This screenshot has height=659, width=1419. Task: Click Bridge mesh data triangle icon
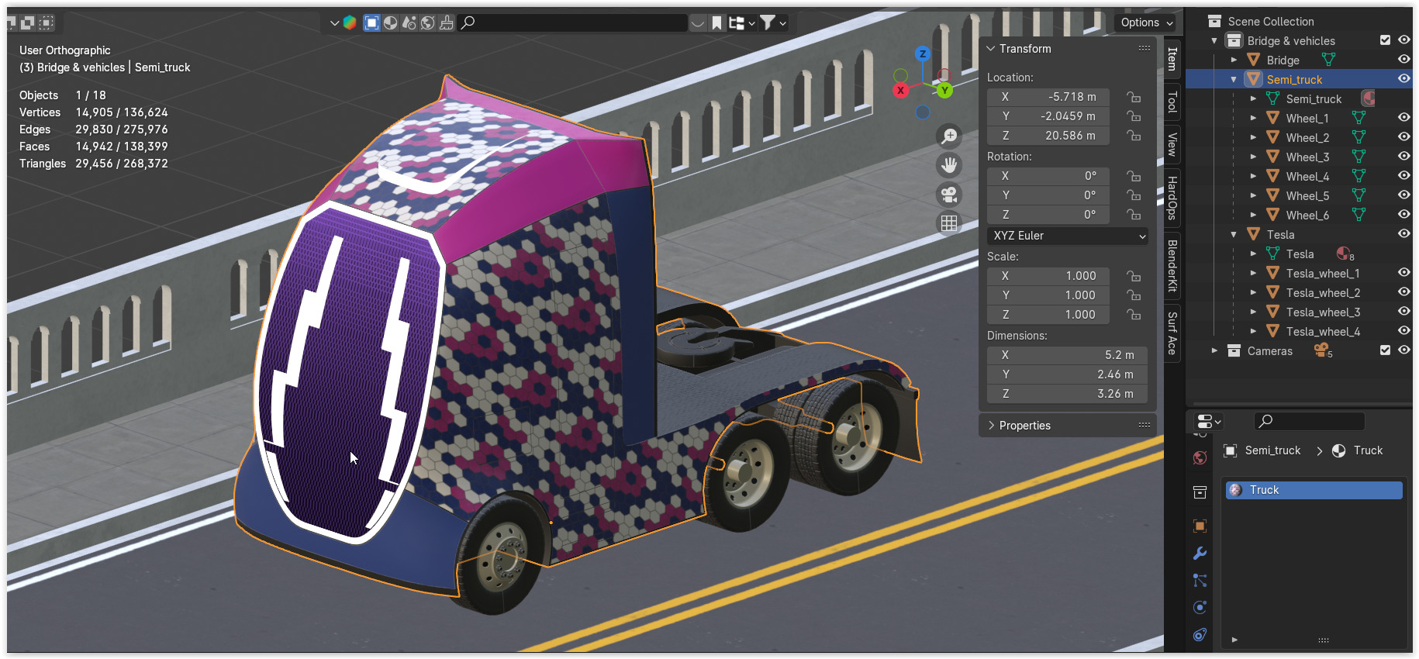[1328, 60]
